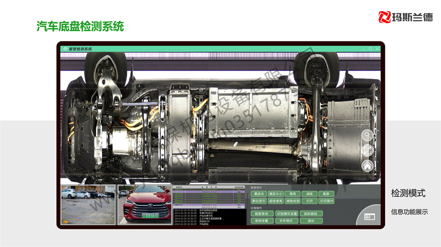Click the 复原 restore button
This screenshot has height=247, width=441.
click(326, 194)
